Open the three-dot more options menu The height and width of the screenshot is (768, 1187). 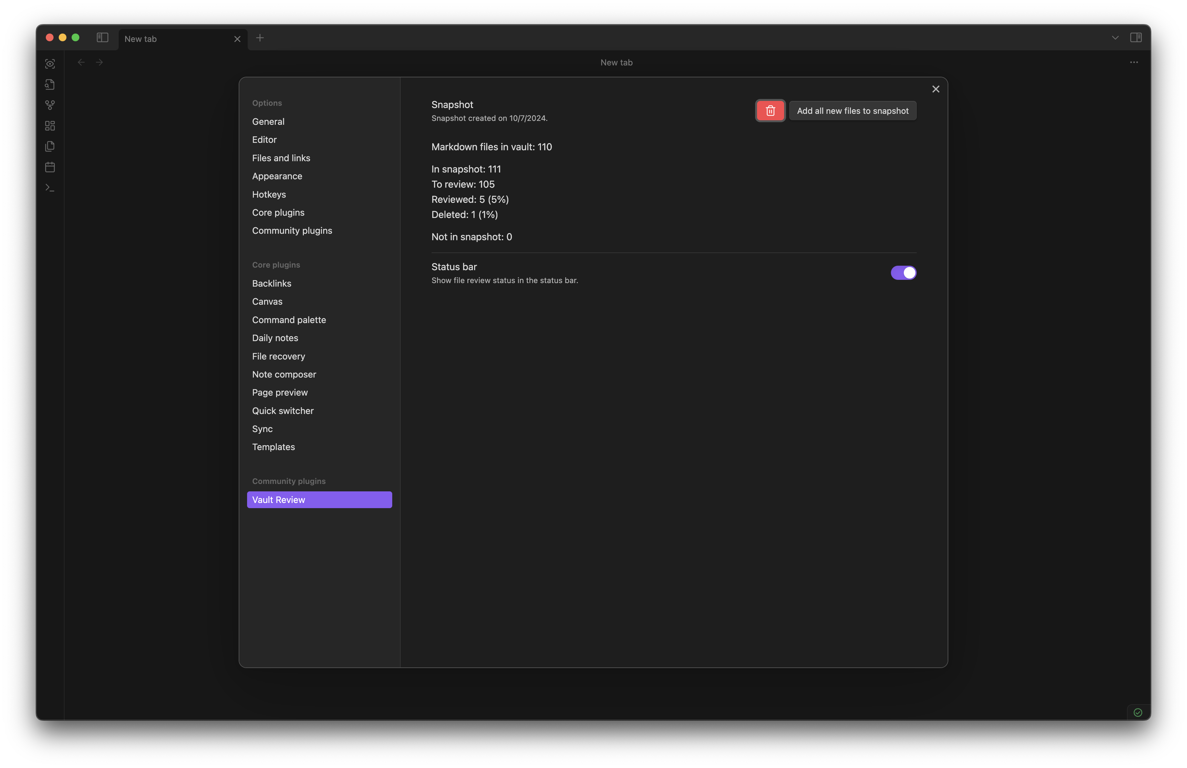[x=1134, y=62]
